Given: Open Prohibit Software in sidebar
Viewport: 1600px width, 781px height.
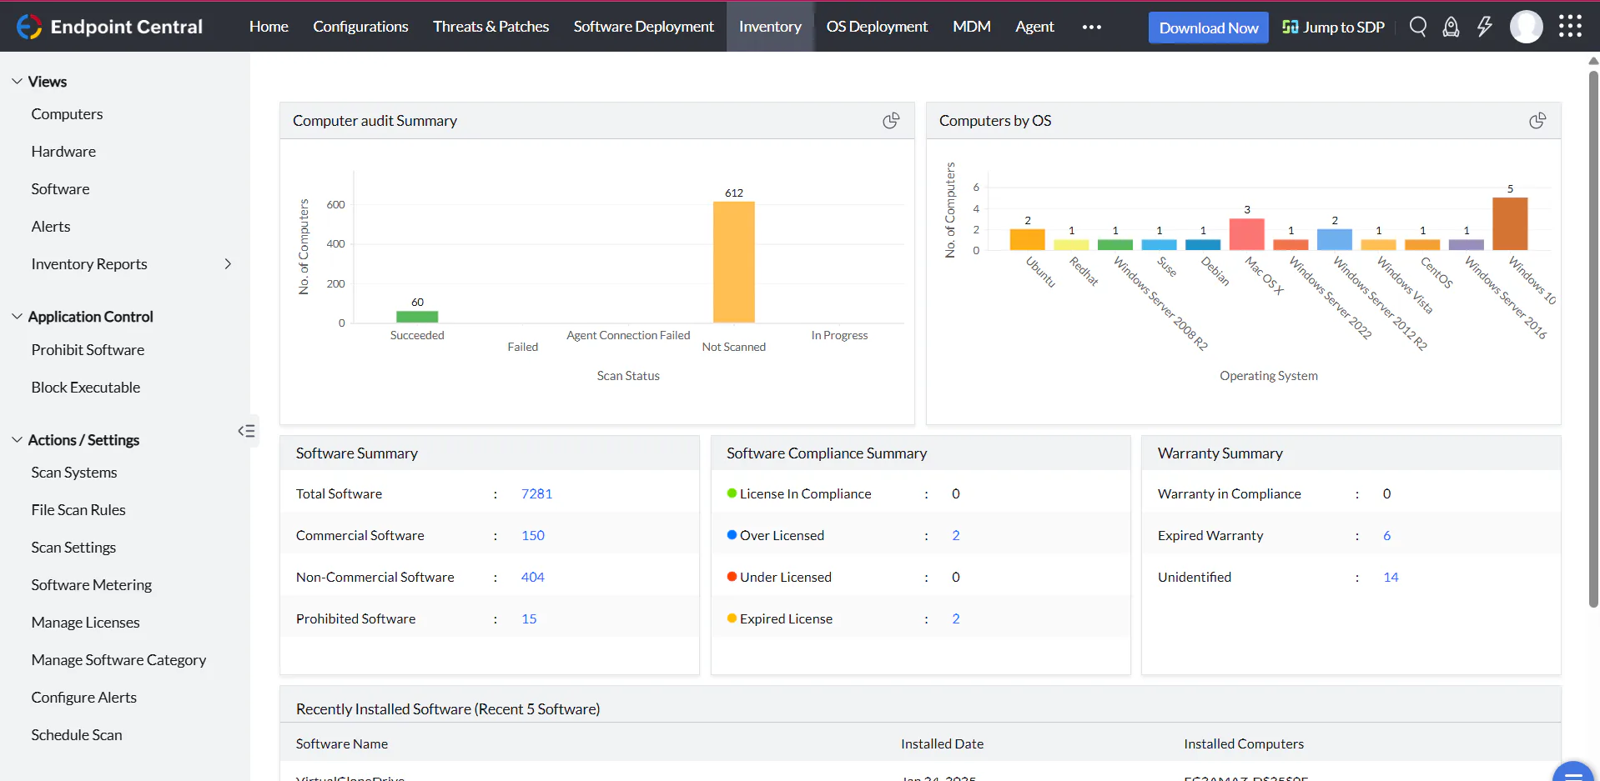Looking at the screenshot, I should click(88, 350).
